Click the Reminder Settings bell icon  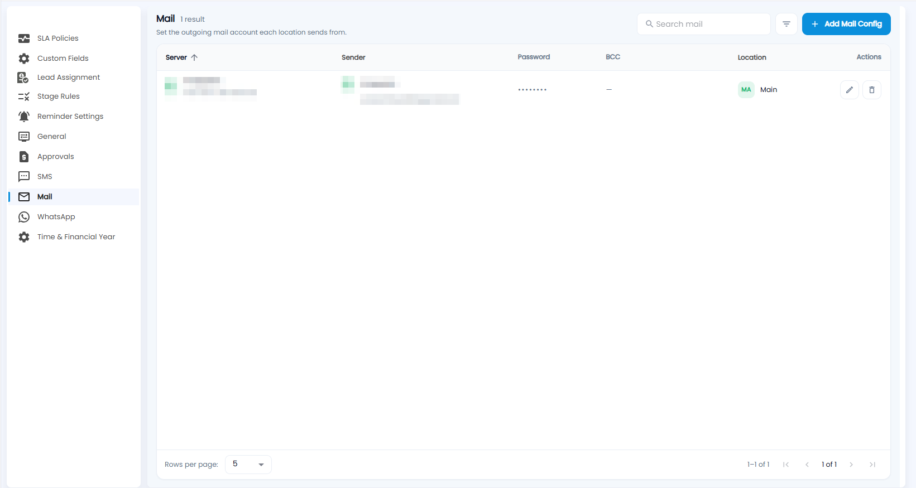tap(24, 117)
